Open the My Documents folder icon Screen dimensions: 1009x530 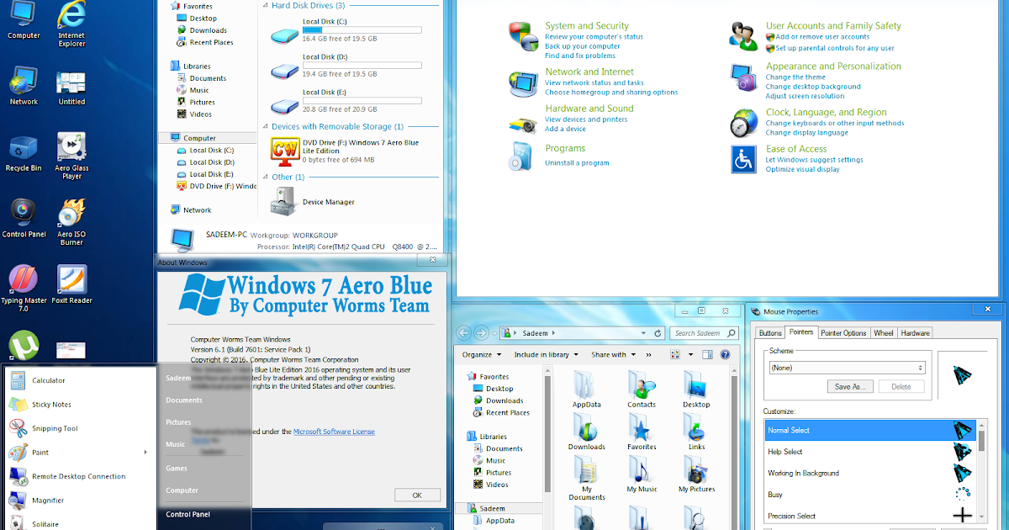586,478
